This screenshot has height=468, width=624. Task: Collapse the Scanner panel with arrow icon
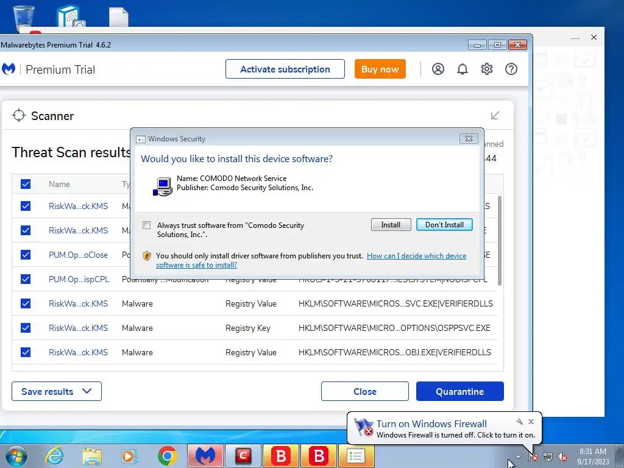[495, 115]
